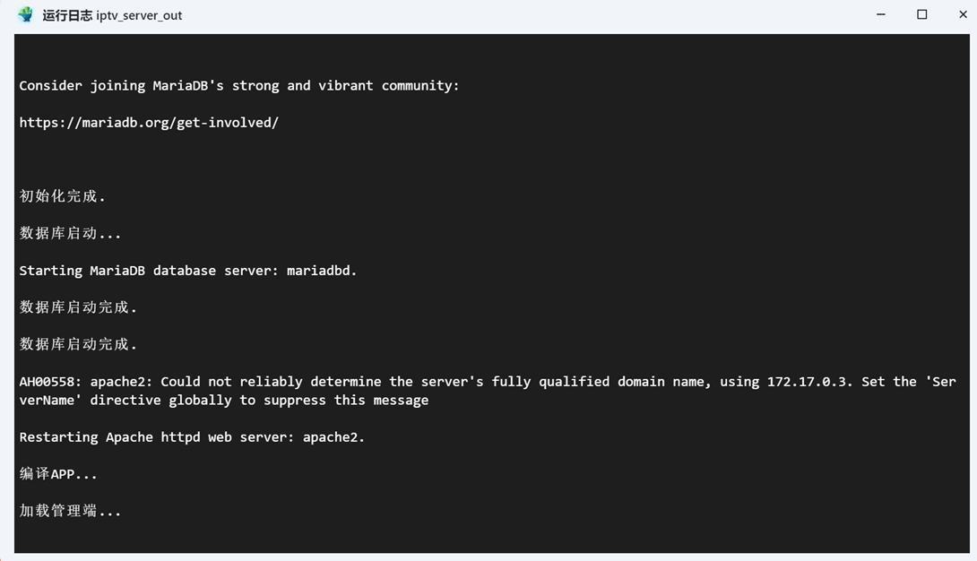Click the app logo icon in title bar
Viewport: 977px width, 561px height.
point(26,14)
